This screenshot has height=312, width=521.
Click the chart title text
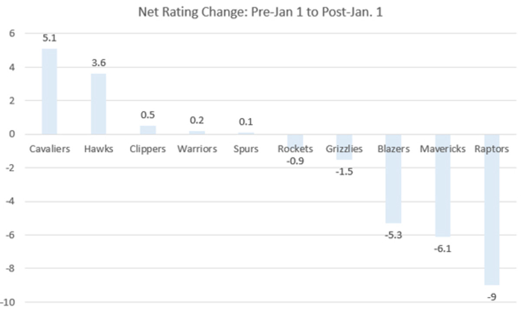[260, 12]
